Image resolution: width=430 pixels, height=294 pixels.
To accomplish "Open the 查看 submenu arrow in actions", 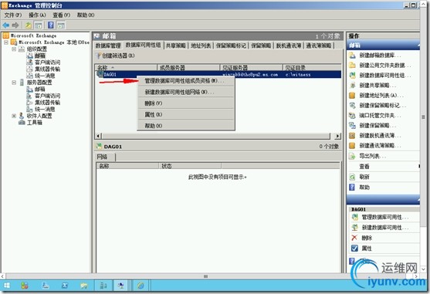I will pos(418,167).
